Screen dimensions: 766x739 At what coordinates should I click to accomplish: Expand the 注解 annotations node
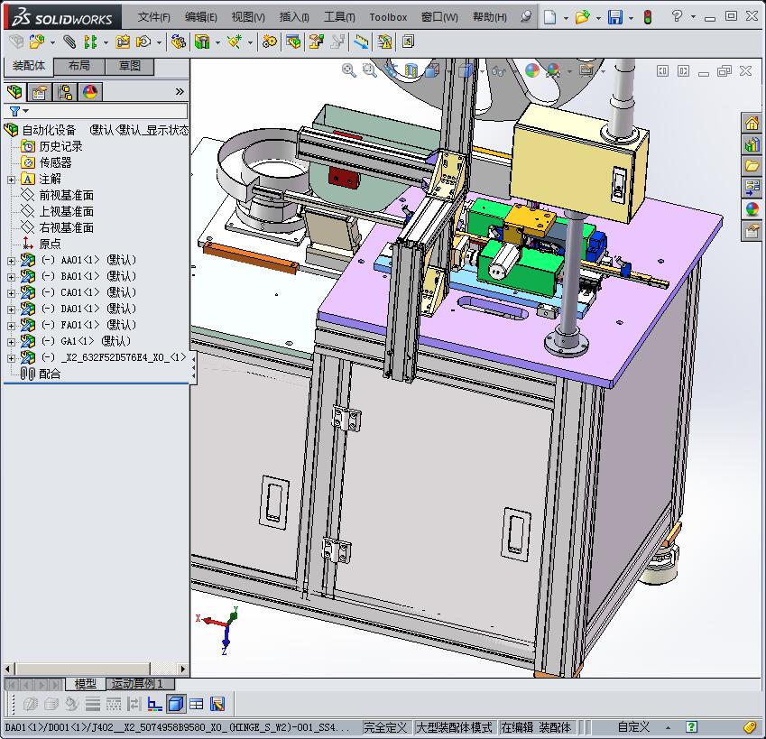click(11, 180)
